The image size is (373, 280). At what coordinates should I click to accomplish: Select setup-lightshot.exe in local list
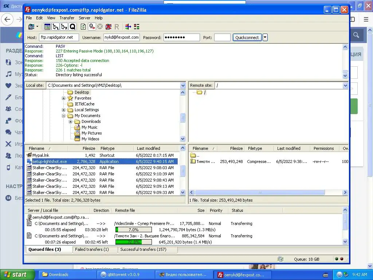click(x=101, y=162)
